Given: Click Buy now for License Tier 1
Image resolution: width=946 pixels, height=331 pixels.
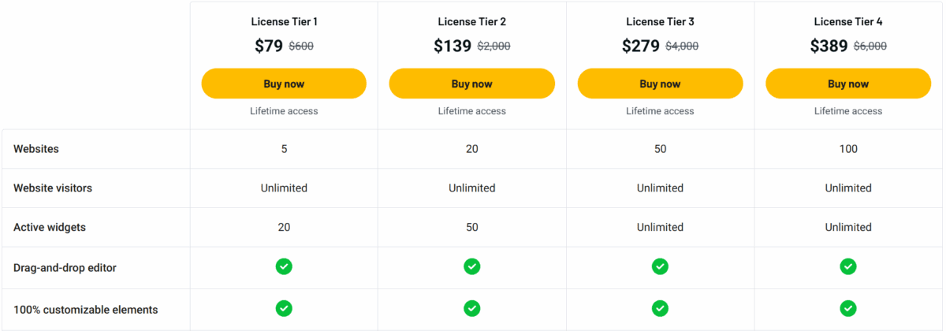Looking at the screenshot, I should tap(284, 84).
